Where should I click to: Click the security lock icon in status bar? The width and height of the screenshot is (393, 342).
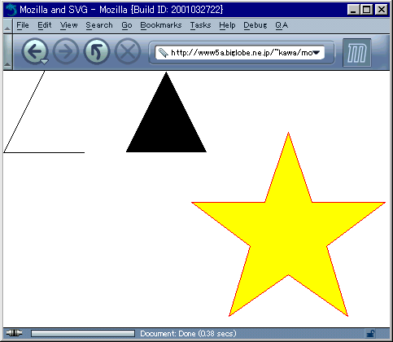click(371, 333)
